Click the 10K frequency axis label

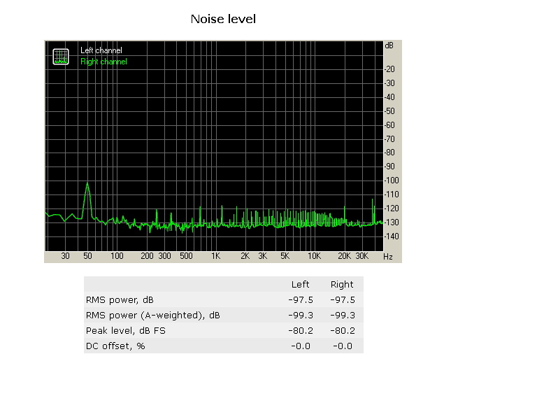click(314, 256)
